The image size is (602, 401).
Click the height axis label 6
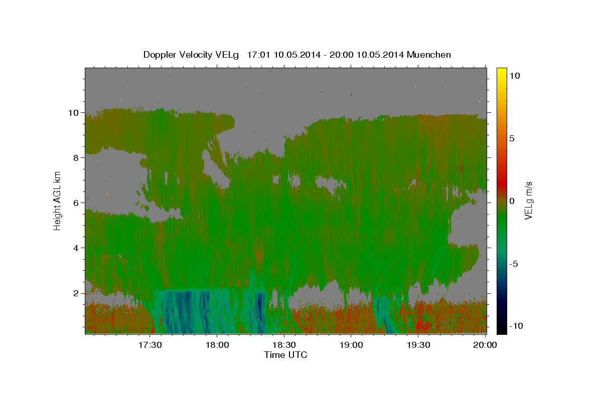tap(76, 203)
